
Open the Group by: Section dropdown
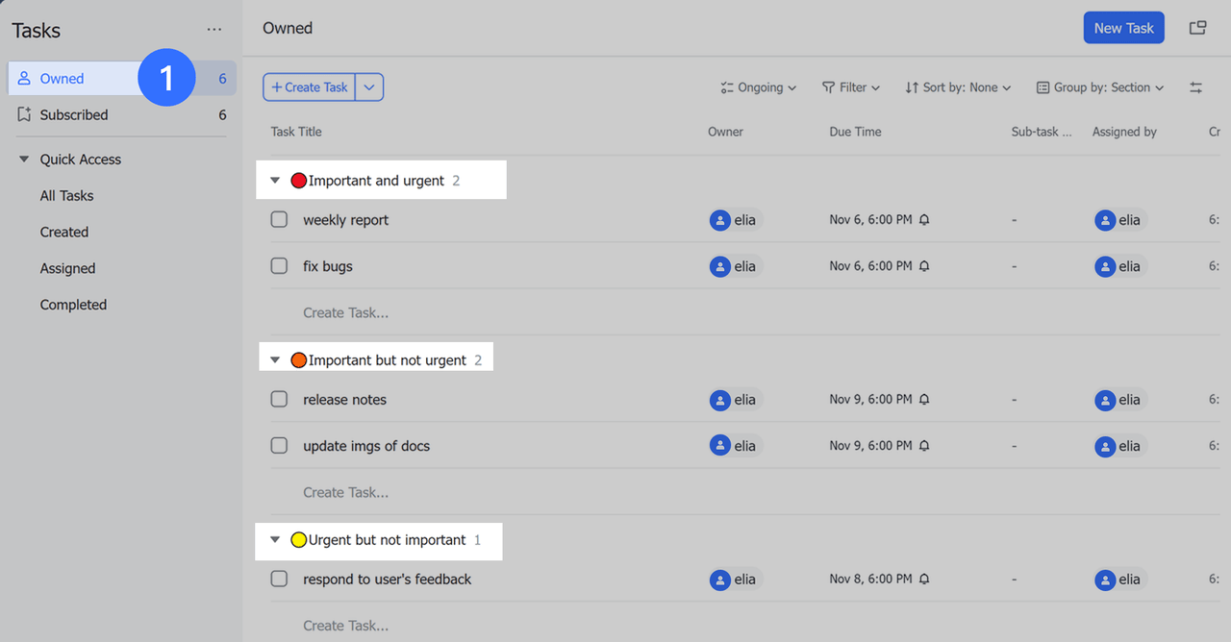(x=1099, y=87)
